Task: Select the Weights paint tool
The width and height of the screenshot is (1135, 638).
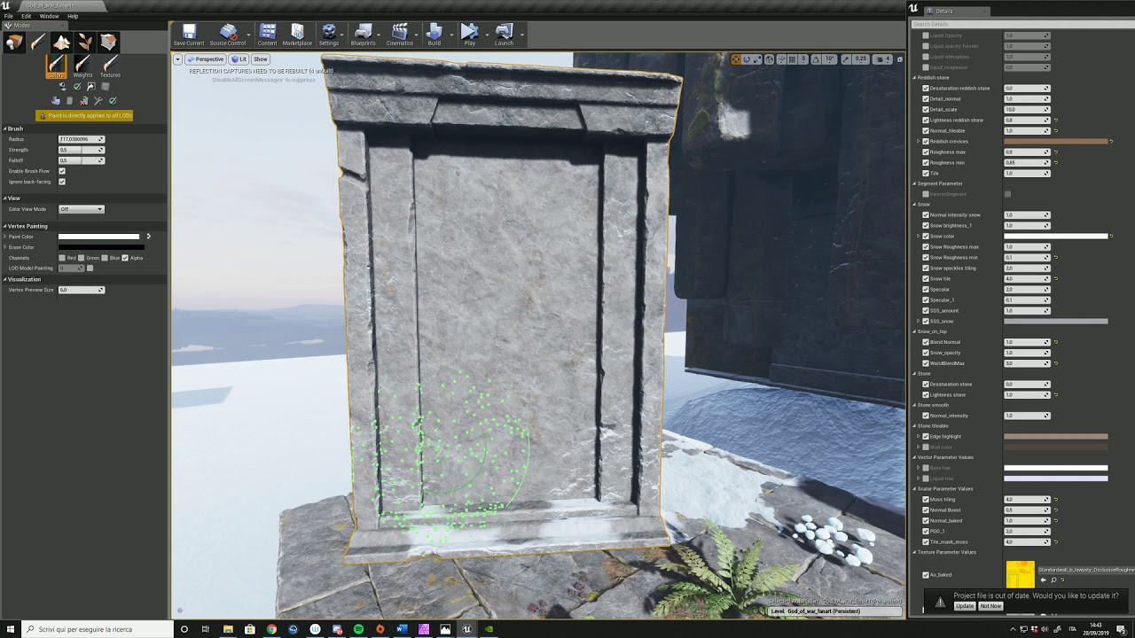Action: 82,66
